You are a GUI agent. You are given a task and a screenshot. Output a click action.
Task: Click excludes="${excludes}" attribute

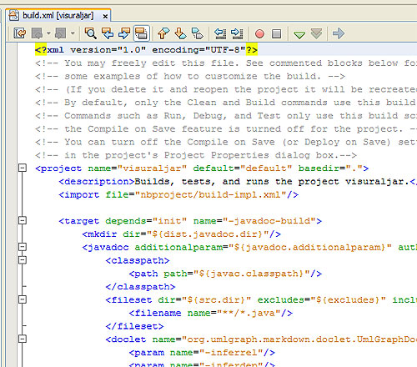[x=322, y=300]
